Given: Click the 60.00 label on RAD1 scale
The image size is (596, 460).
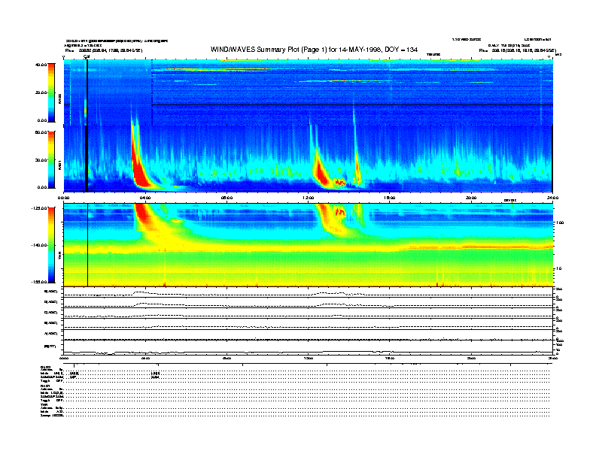Looking at the screenshot, I should pos(41,132).
